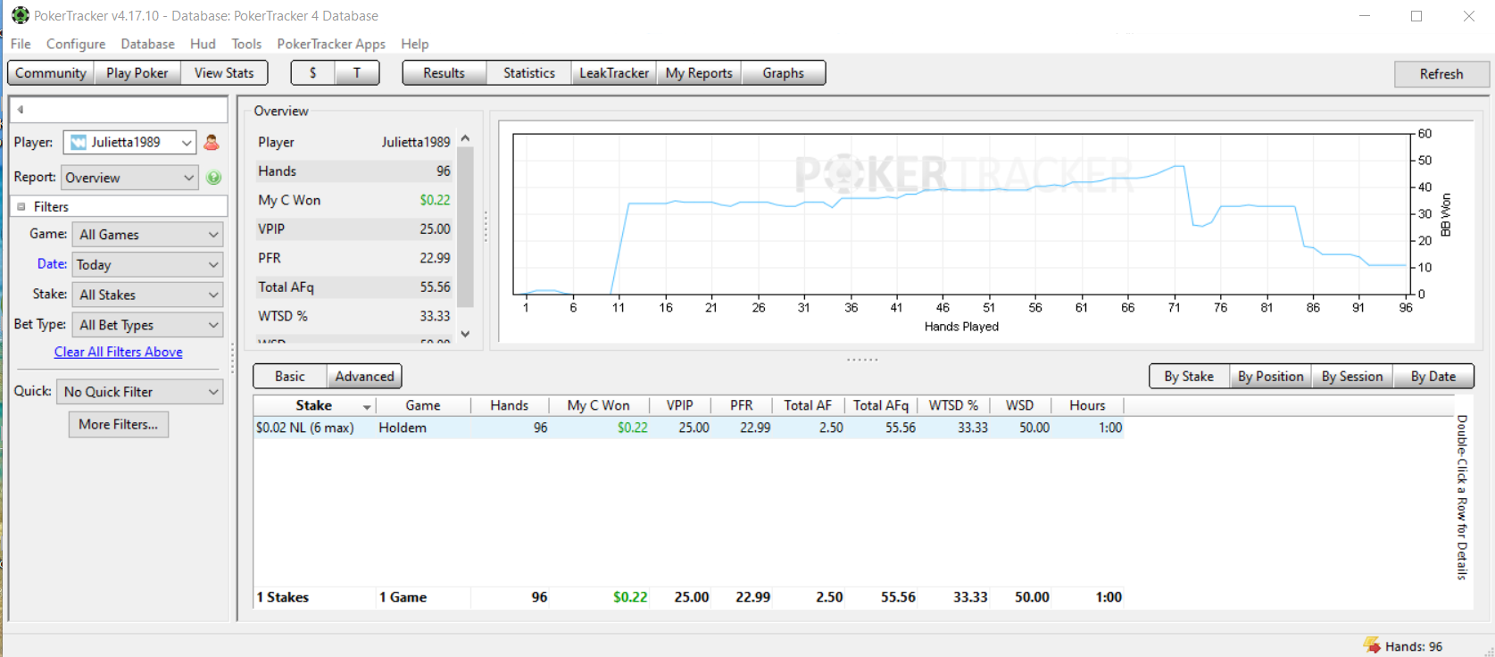
Task: Click the Clear All Filters Above link
Action: pos(119,352)
